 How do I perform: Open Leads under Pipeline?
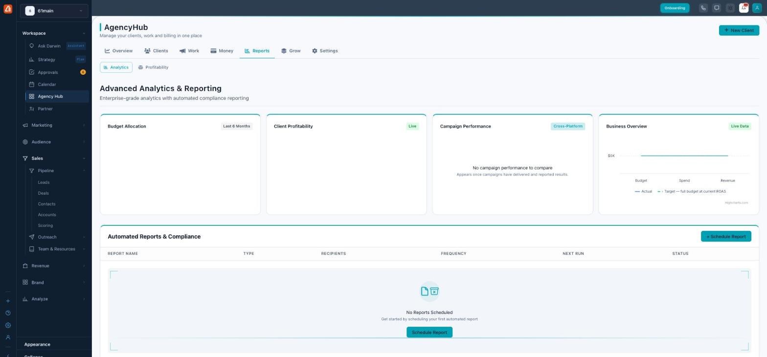coord(44,182)
